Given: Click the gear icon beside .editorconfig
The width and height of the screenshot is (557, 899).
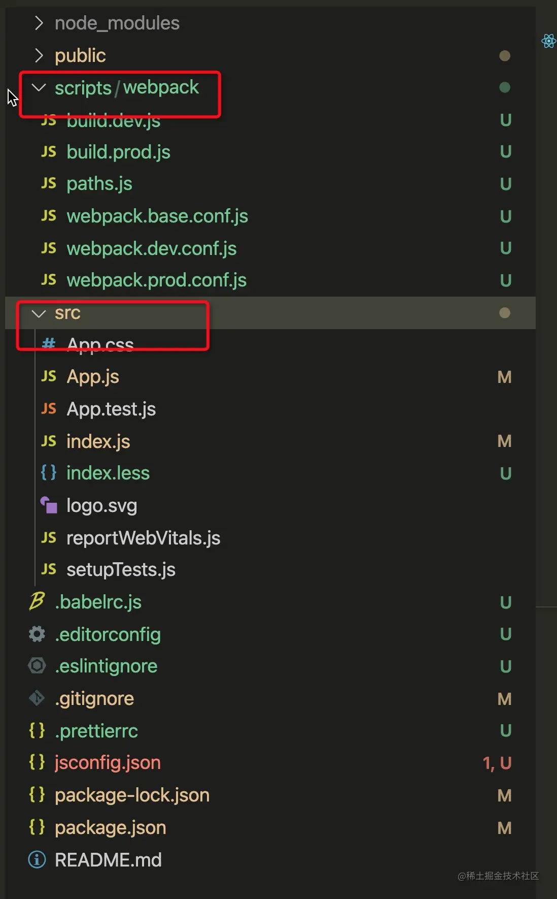Looking at the screenshot, I should [x=37, y=634].
